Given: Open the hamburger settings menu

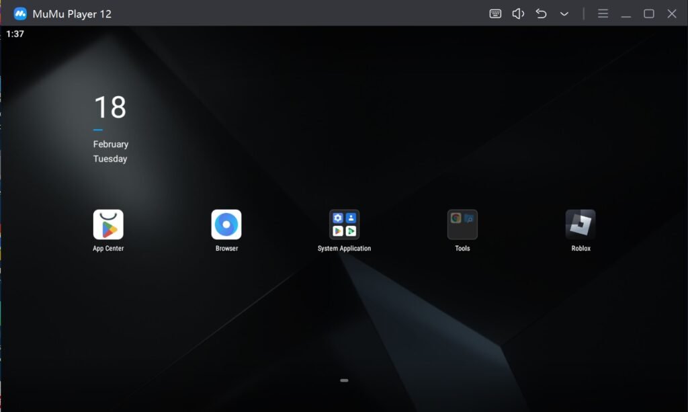Looking at the screenshot, I should 603,13.
